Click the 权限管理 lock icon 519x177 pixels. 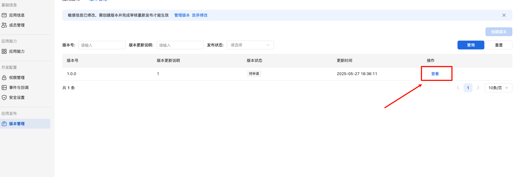4,78
